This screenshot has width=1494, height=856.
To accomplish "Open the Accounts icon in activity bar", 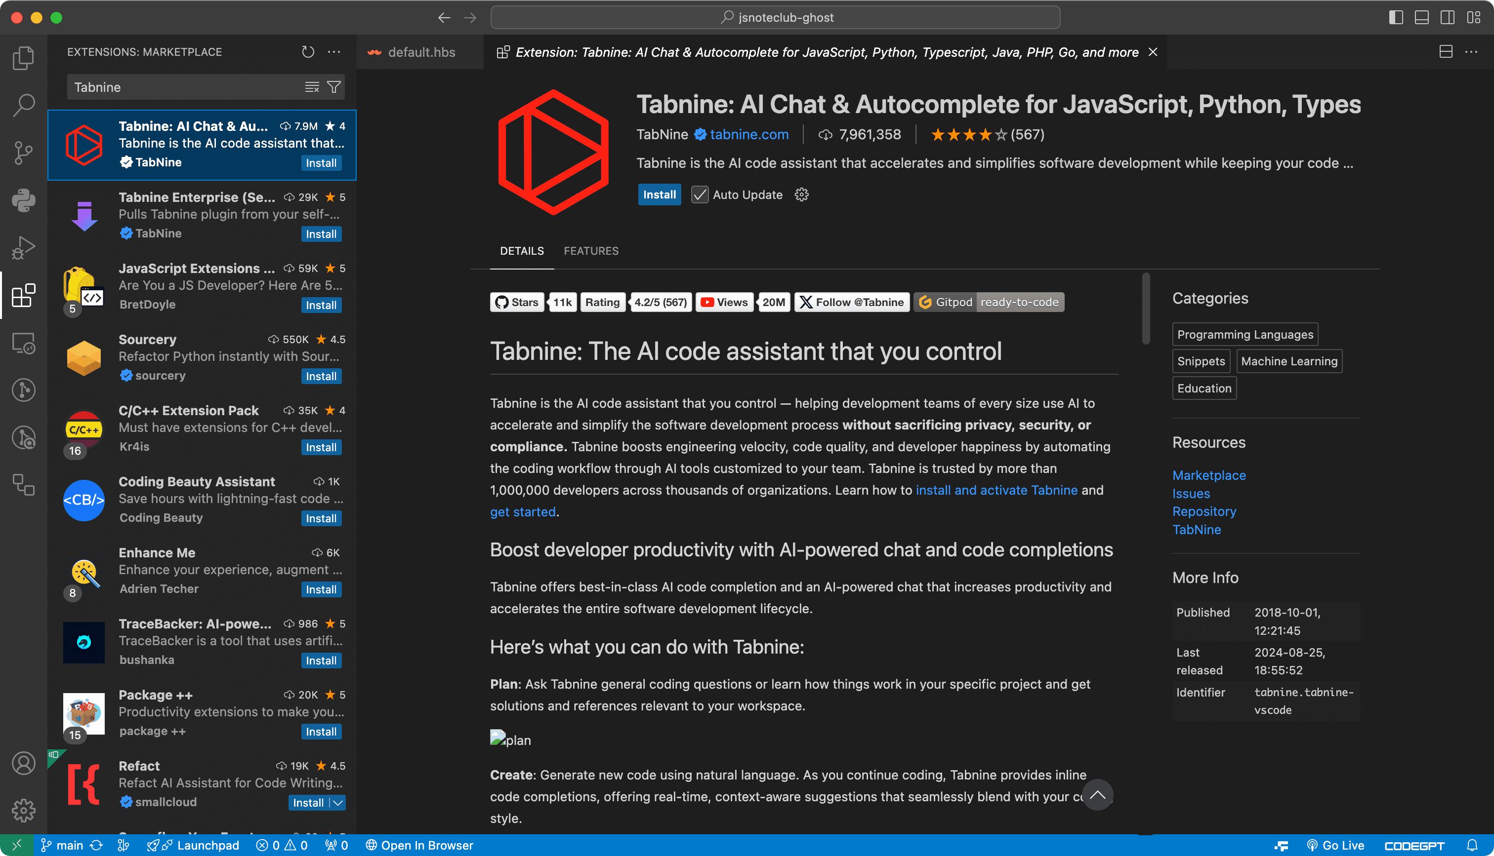I will [x=24, y=763].
